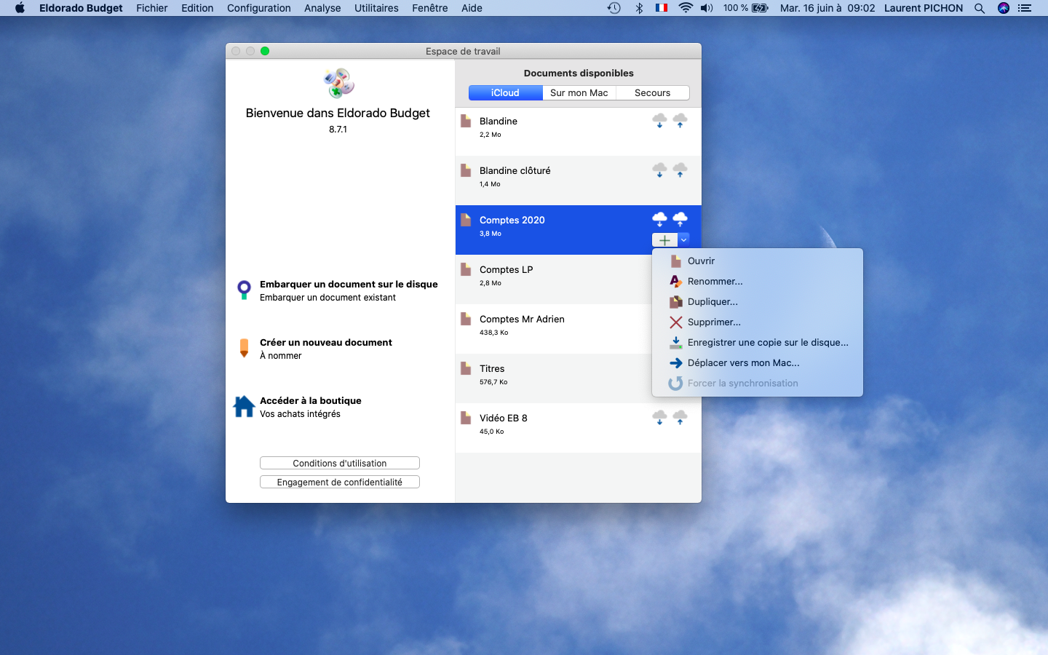Click the cloud upload icon for Vidéo EB 8
This screenshot has width=1048, height=655.
[x=680, y=418]
